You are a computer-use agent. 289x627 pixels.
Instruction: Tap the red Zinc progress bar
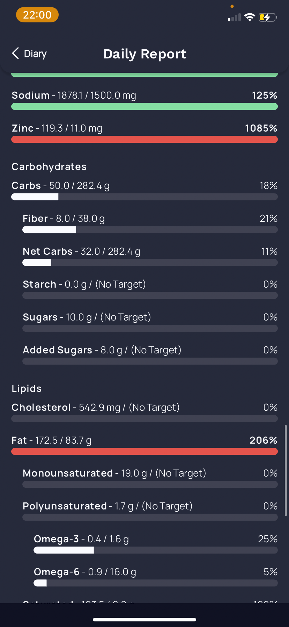tap(144, 139)
